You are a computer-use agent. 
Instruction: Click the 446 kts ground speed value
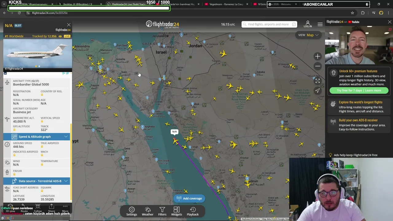click(18, 147)
